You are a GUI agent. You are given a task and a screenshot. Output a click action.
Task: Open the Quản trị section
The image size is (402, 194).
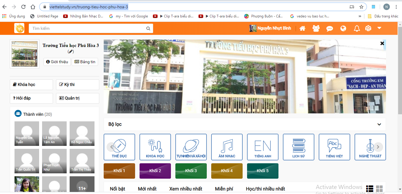coord(78,98)
